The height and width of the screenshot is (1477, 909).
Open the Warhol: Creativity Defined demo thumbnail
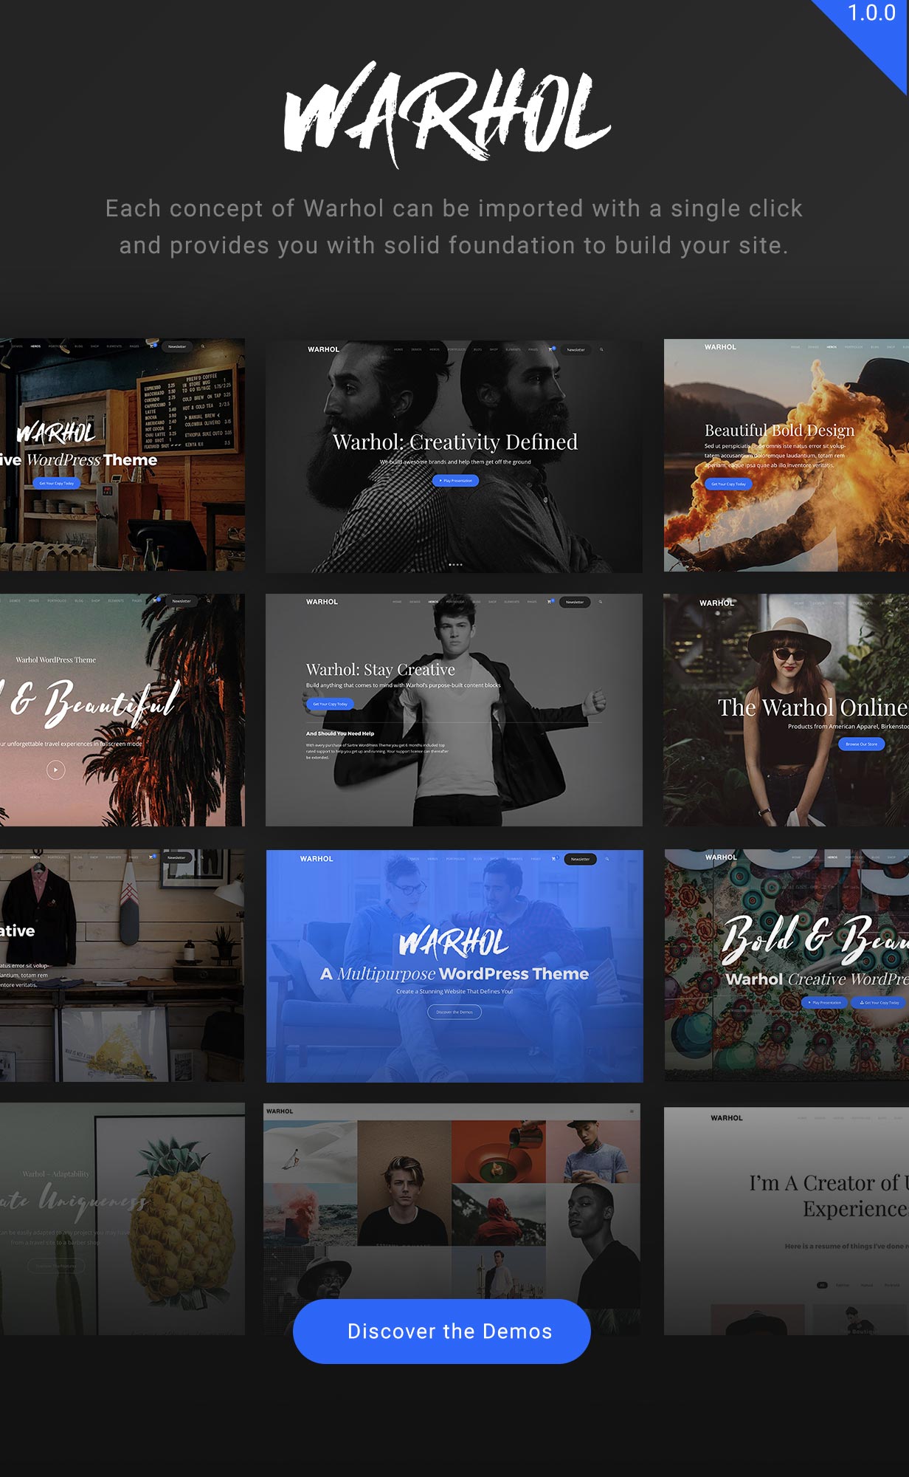[x=454, y=456]
